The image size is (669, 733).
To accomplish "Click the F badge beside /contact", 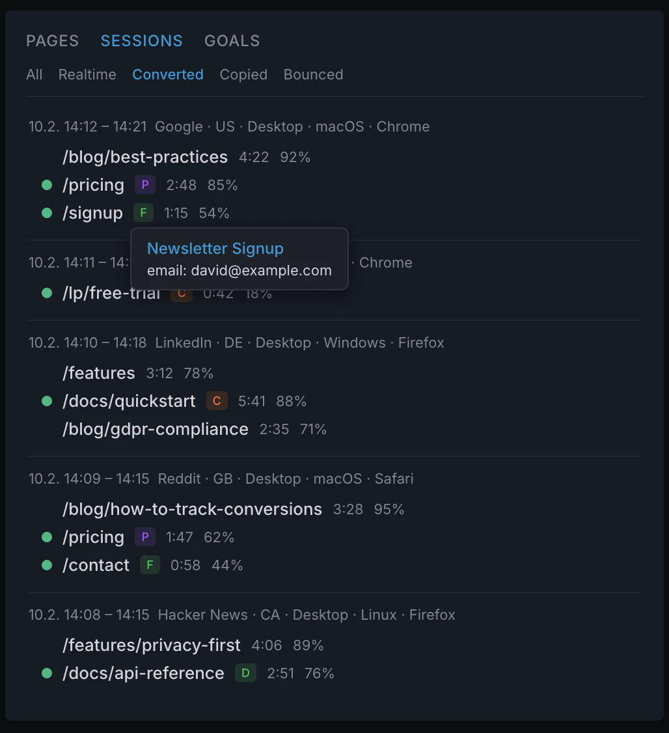I will [x=149, y=565].
